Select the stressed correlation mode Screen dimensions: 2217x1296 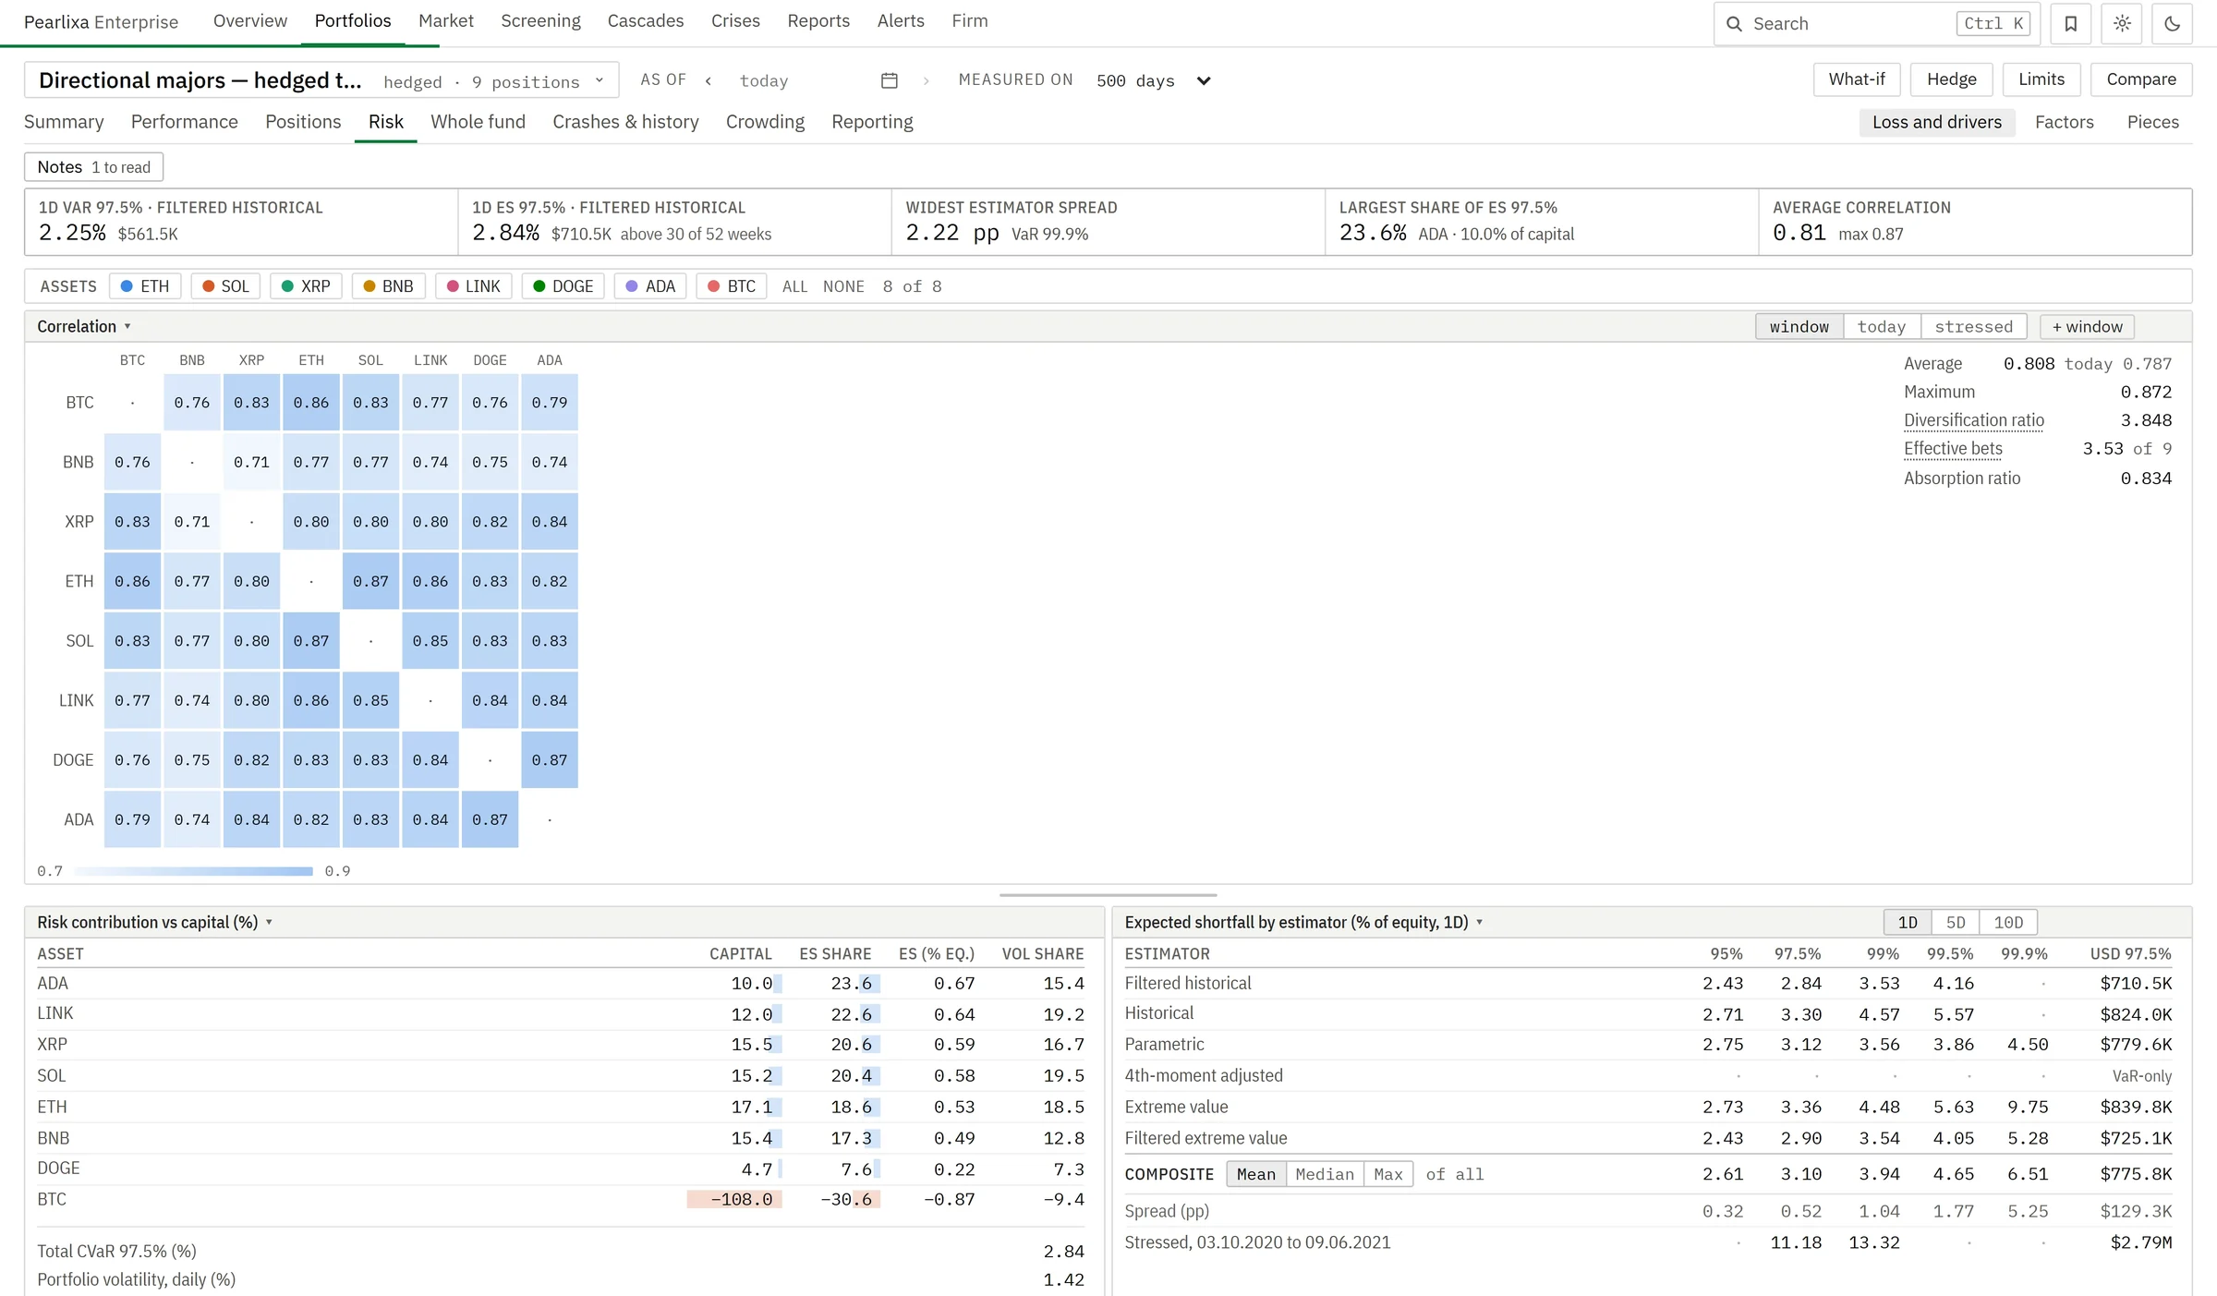coord(1973,327)
